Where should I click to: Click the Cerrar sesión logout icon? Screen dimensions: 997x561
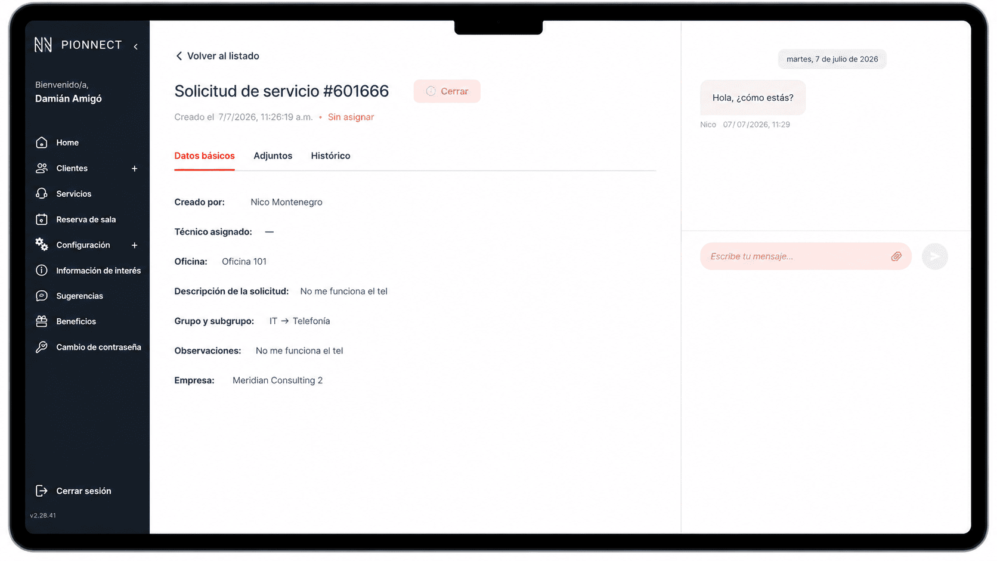[x=41, y=491]
